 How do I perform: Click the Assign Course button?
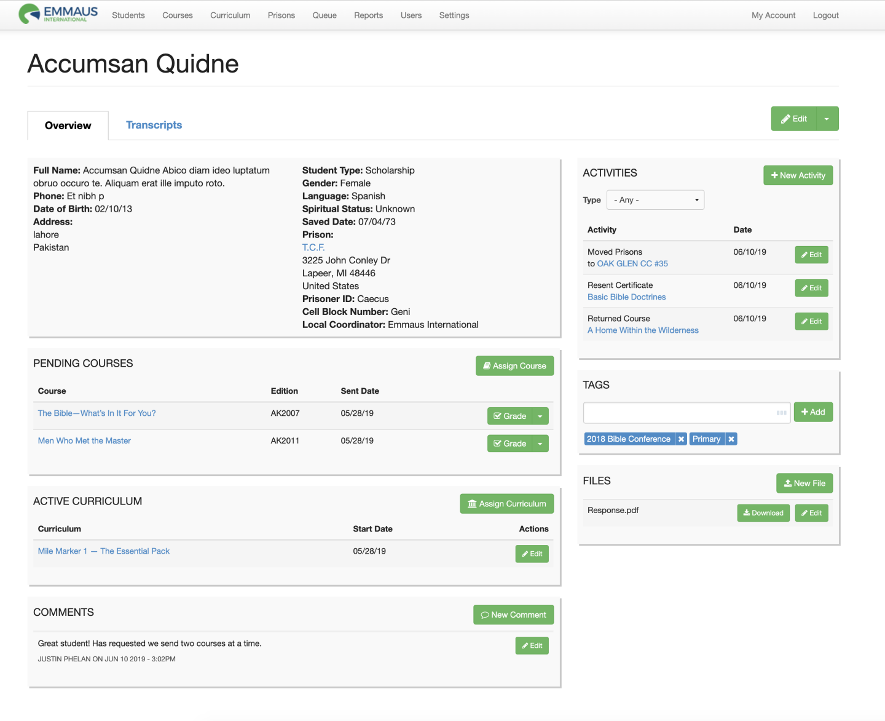[x=514, y=366]
